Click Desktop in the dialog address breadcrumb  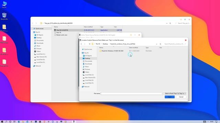click(x=105, y=44)
